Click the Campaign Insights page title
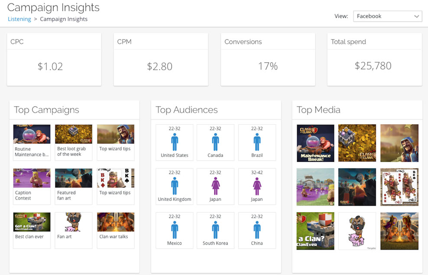Screen dimensions: 428x275 pyautogui.click(x=54, y=7)
